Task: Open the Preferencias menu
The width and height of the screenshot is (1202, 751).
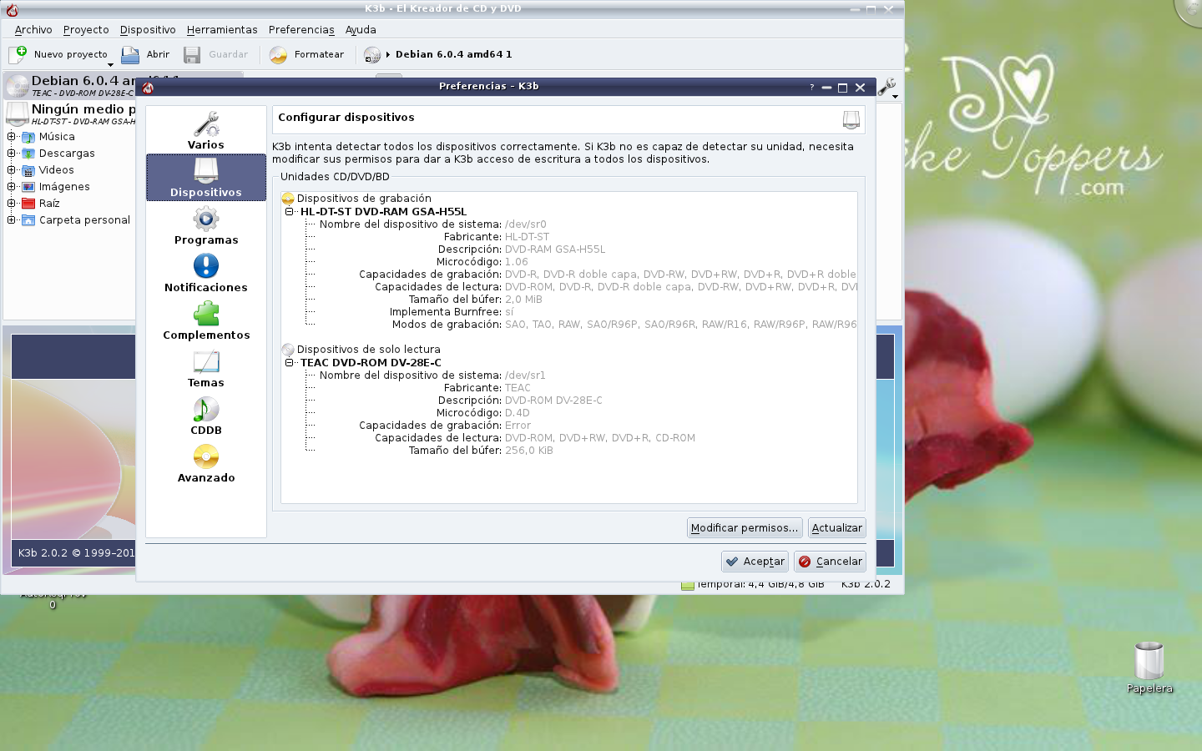Action: click(x=301, y=30)
